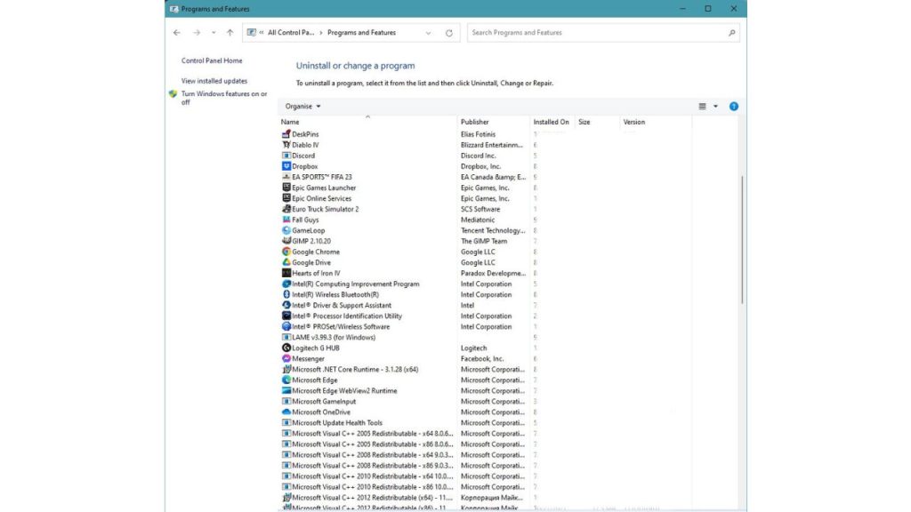Click the vertical scrollbar thumb
Image resolution: width=911 pixels, height=512 pixels.
(x=742, y=239)
